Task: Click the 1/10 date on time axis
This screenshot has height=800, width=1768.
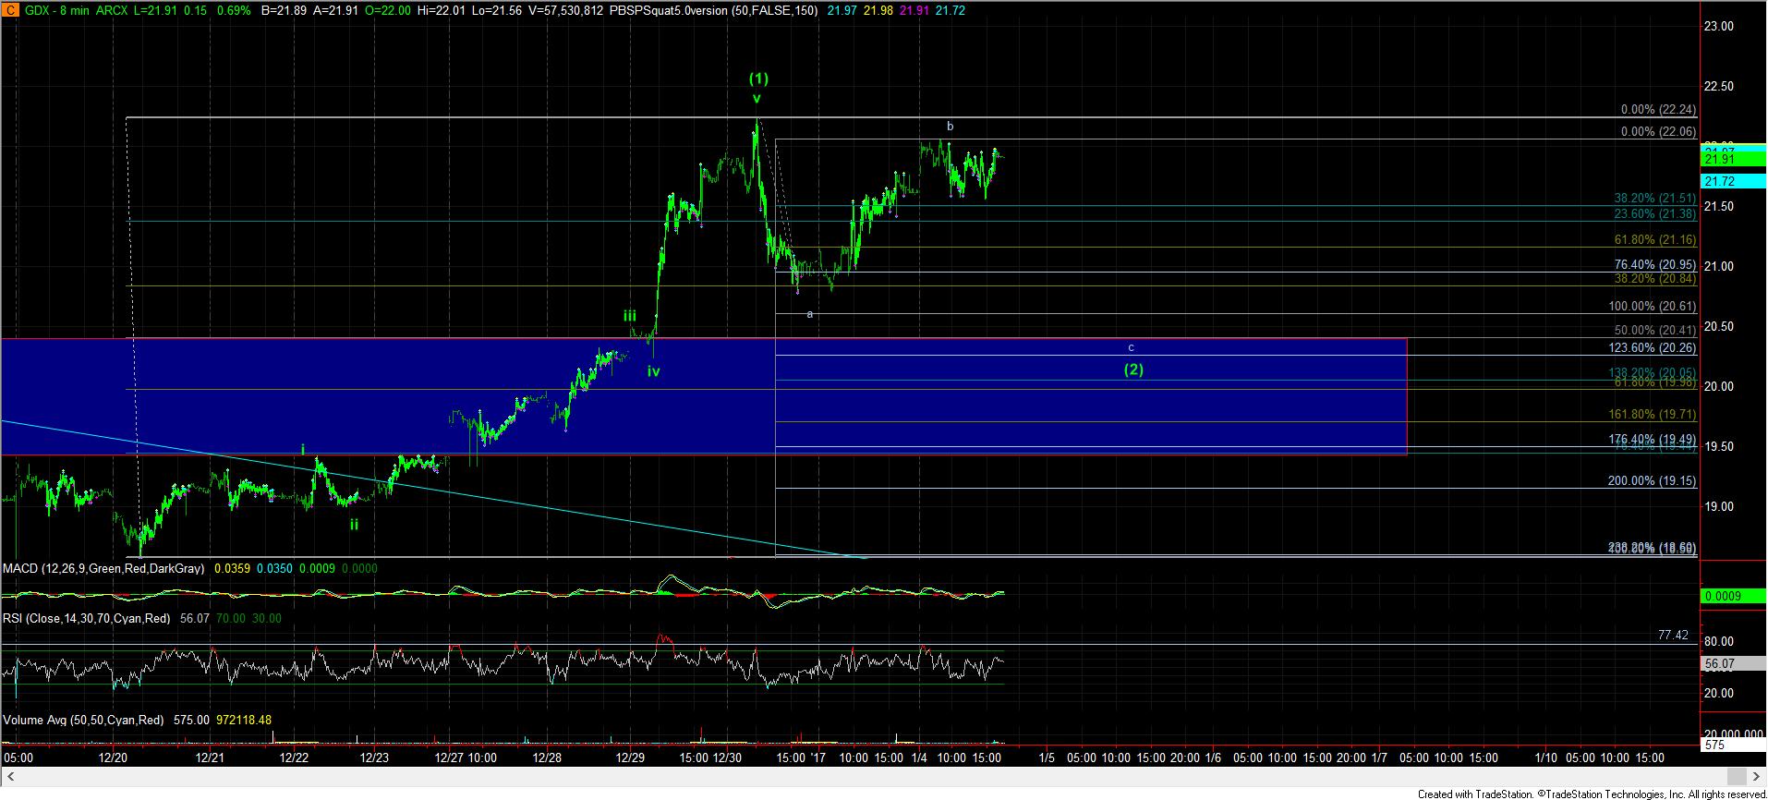Action: 1545,758
